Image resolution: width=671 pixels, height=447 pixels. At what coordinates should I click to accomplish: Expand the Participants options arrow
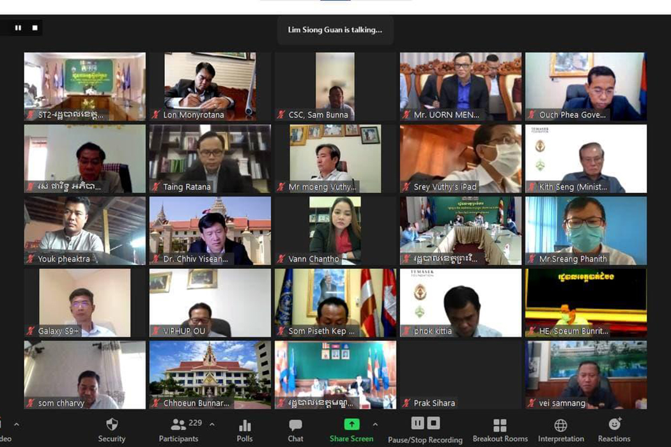tap(212, 425)
